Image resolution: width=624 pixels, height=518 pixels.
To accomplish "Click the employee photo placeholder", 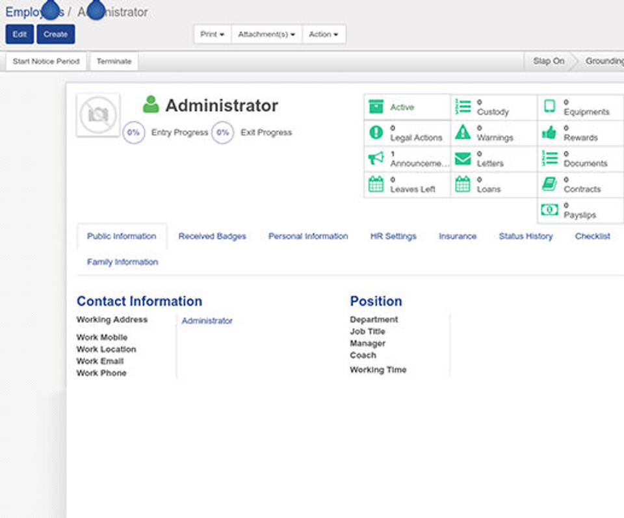I will tap(98, 115).
